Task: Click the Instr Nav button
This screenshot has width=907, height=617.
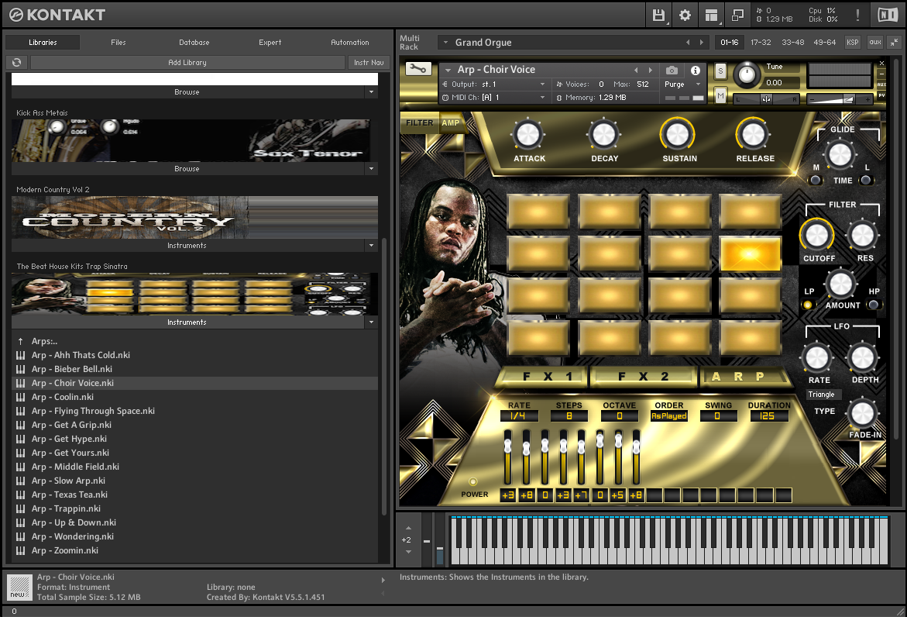Action: (369, 63)
